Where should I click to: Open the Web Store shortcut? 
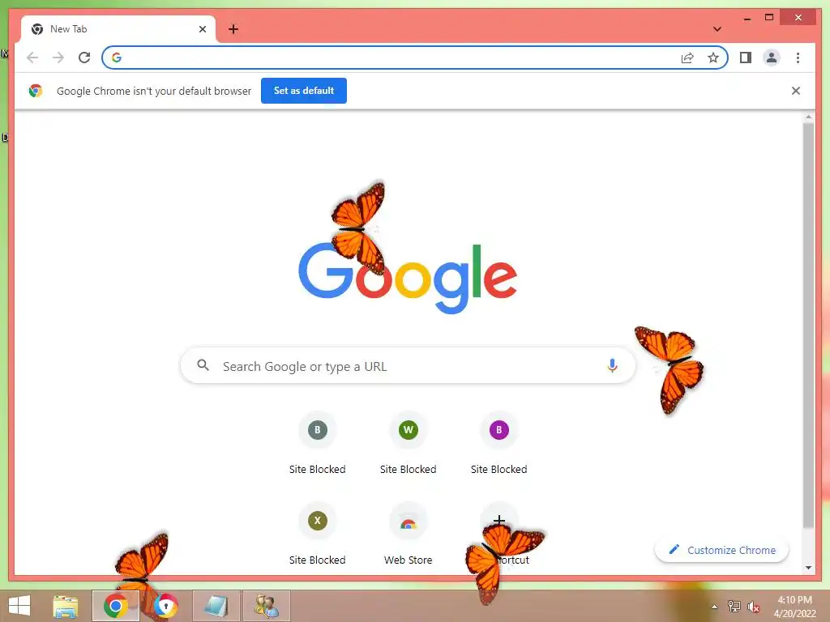(409, 535)
